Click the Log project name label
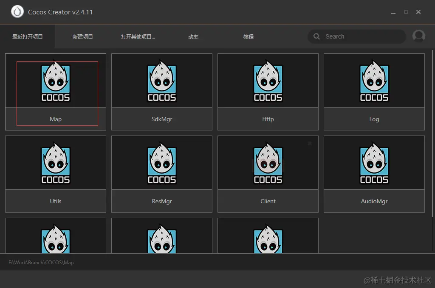This screenshot has width=435, height=288. click(374, 119)
